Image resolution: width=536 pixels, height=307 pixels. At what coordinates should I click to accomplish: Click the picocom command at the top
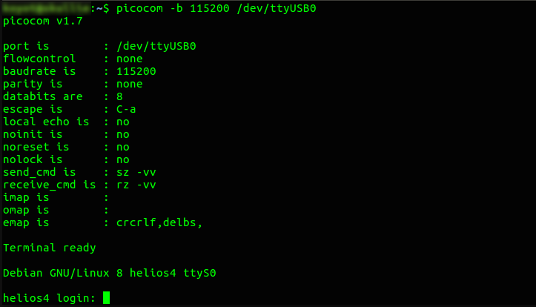[x=216, y=8]
